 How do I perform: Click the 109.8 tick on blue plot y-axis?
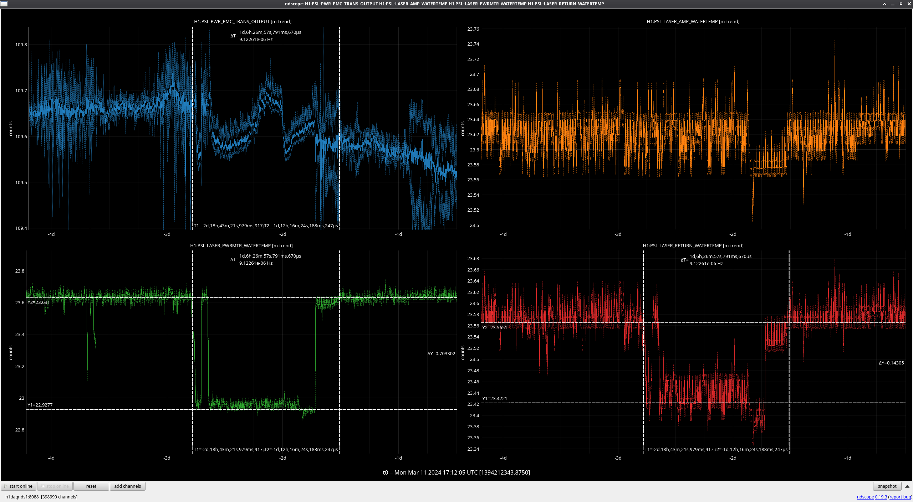click(x=21, y=45)
